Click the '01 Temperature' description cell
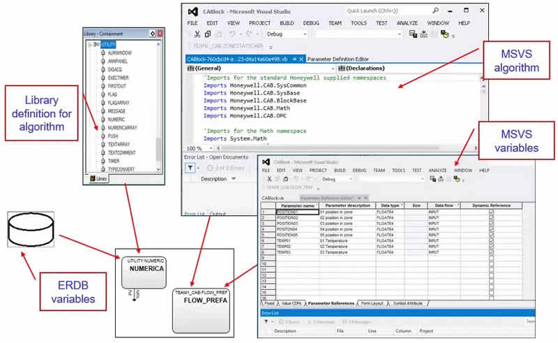This screenshot has height=343, width=558. [347, 241]
